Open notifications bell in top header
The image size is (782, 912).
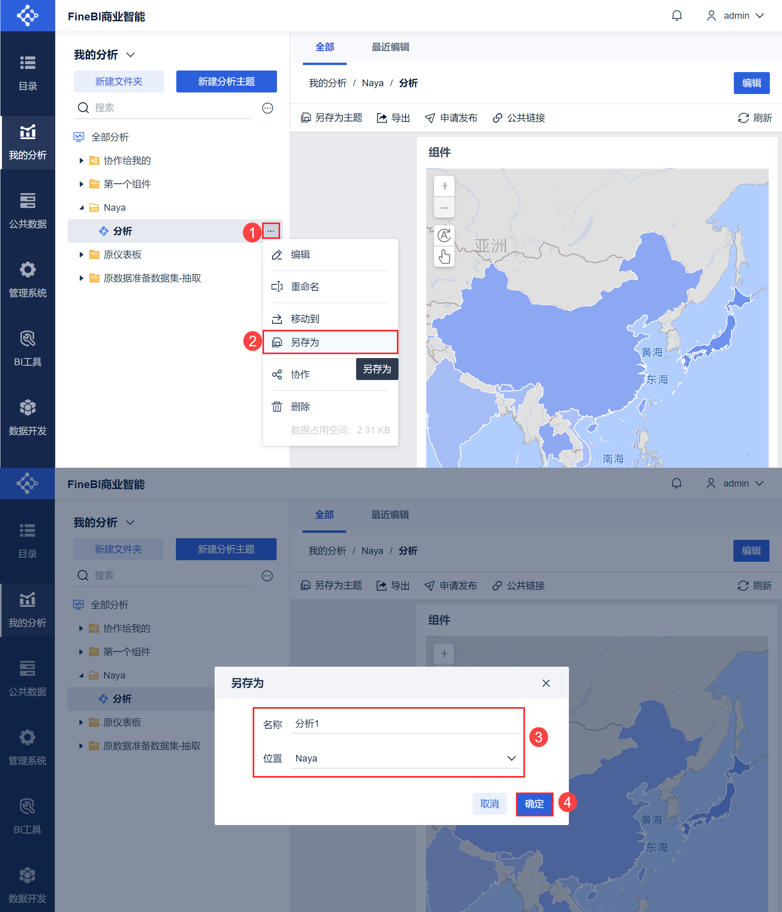[676, 16]
